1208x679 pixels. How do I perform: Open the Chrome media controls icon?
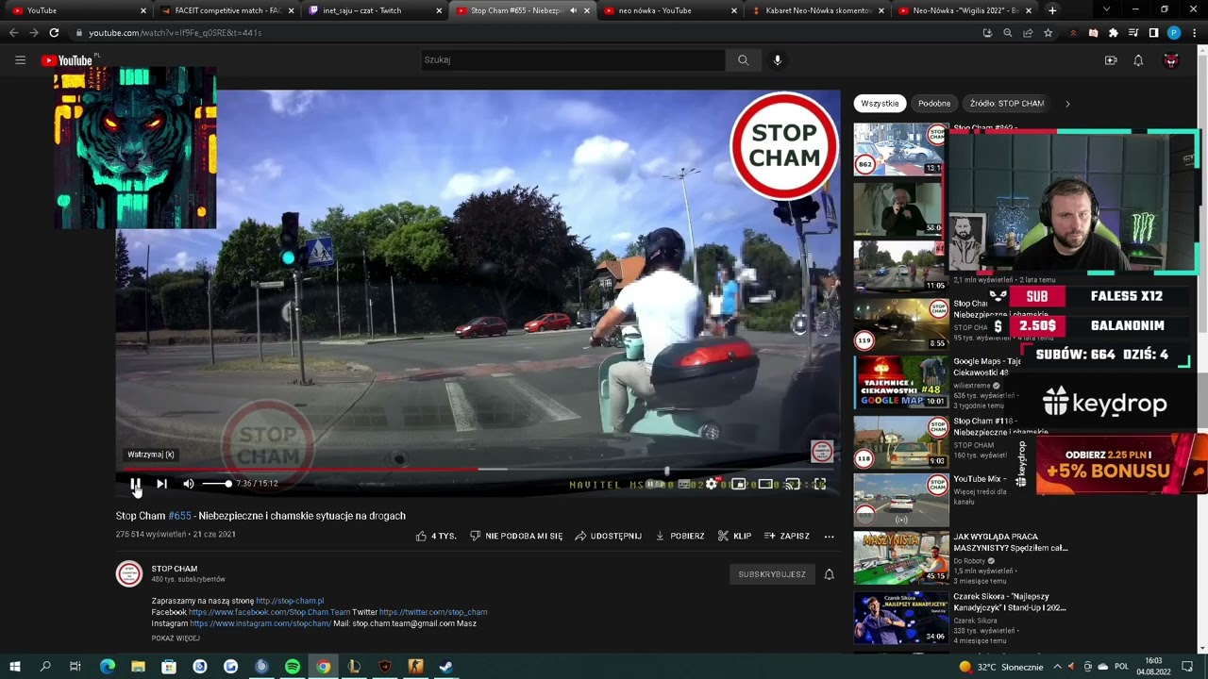(x=1133, y=33)
